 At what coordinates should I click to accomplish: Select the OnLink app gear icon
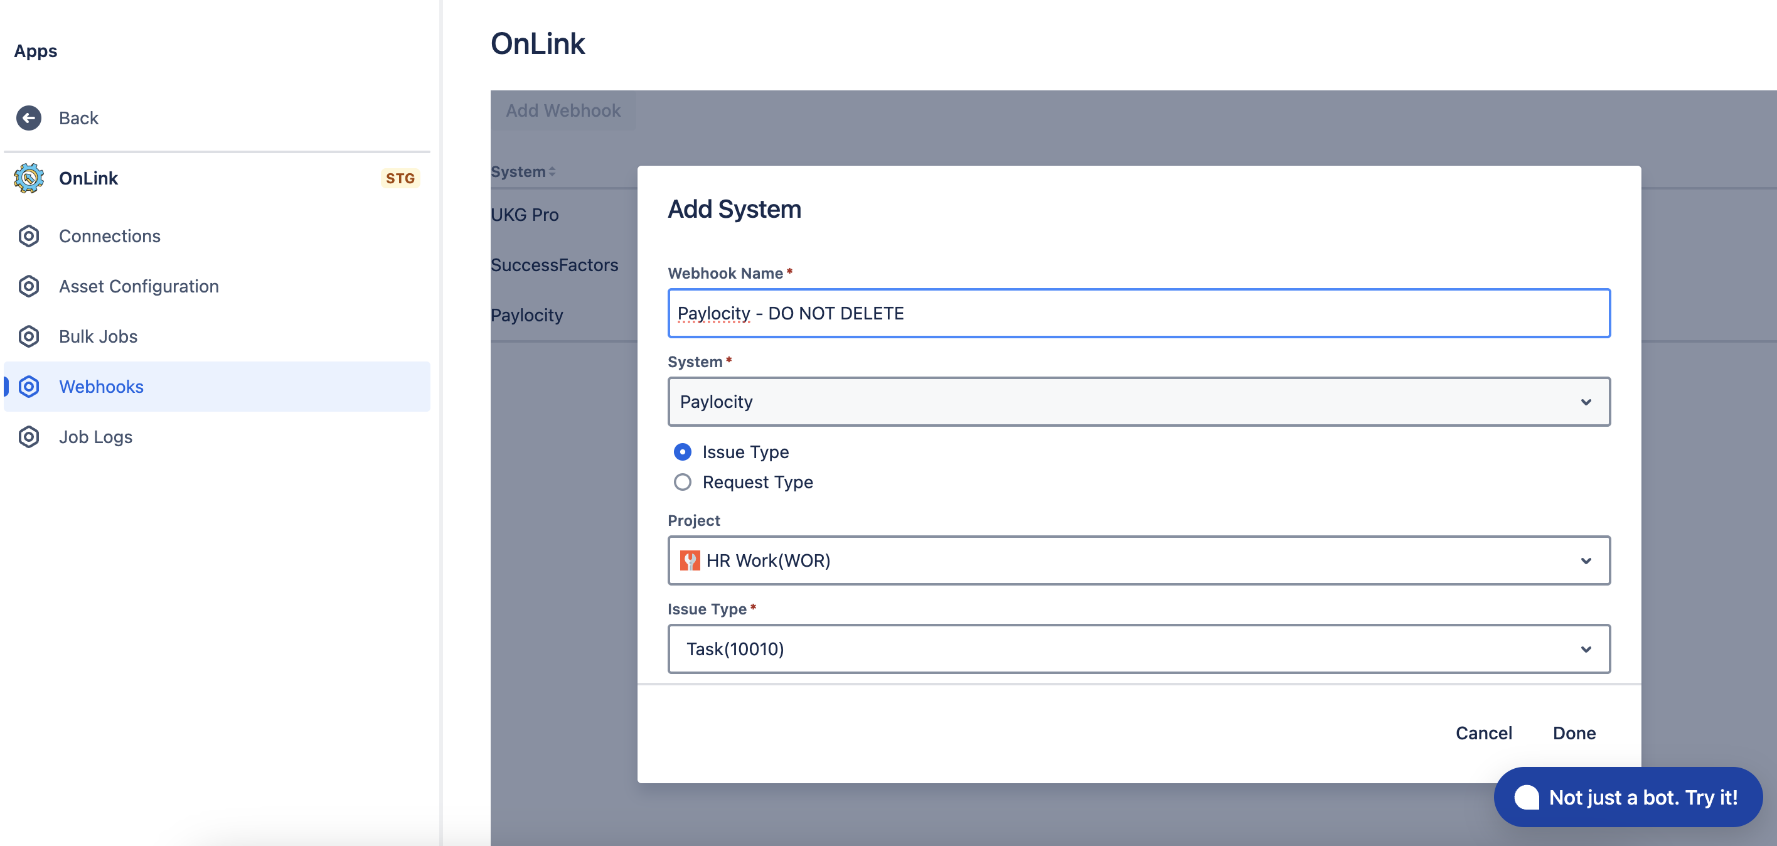pyautogui.click(x=28, y=178)
